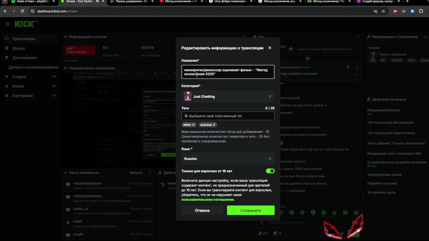The image size is (429, 241).
Task: Click Модерация чата с помощью ИИ
Action: pyautogui.click(x=394, y=154)
